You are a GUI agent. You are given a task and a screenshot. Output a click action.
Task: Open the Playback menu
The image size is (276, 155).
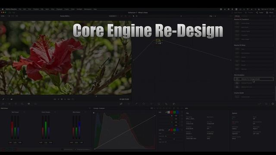coord(59,9)
